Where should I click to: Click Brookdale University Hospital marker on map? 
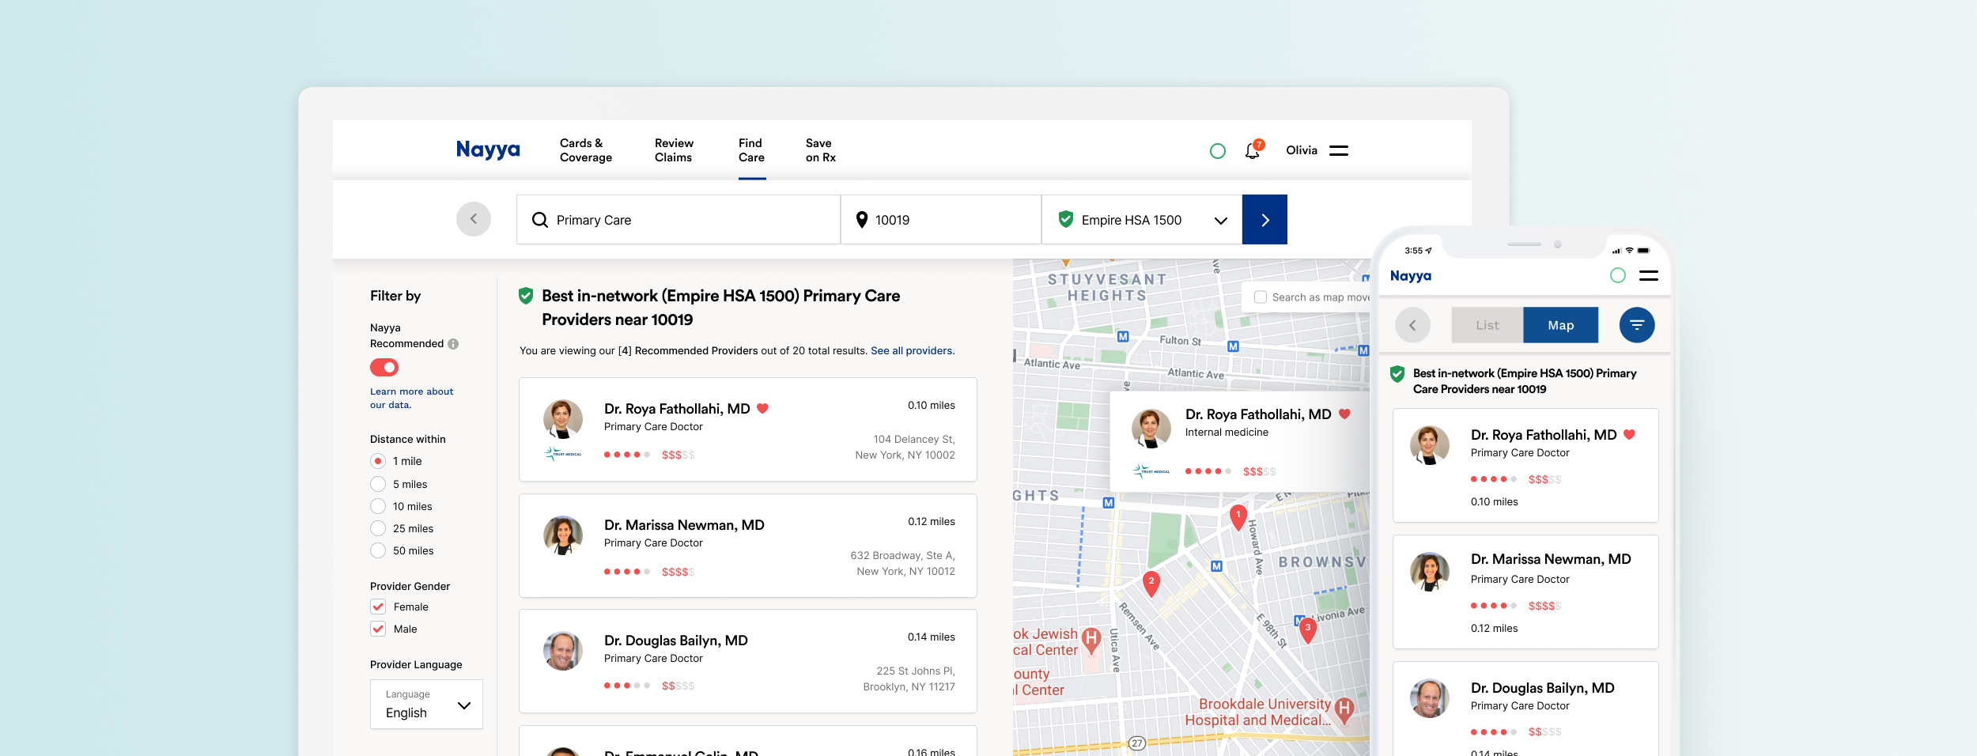pyautogui.click(x=1344, y=710)
